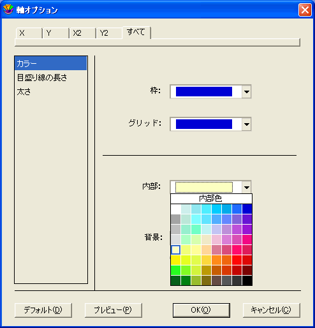
Task: Choose the カラー list item
Action: coord(51,63)
